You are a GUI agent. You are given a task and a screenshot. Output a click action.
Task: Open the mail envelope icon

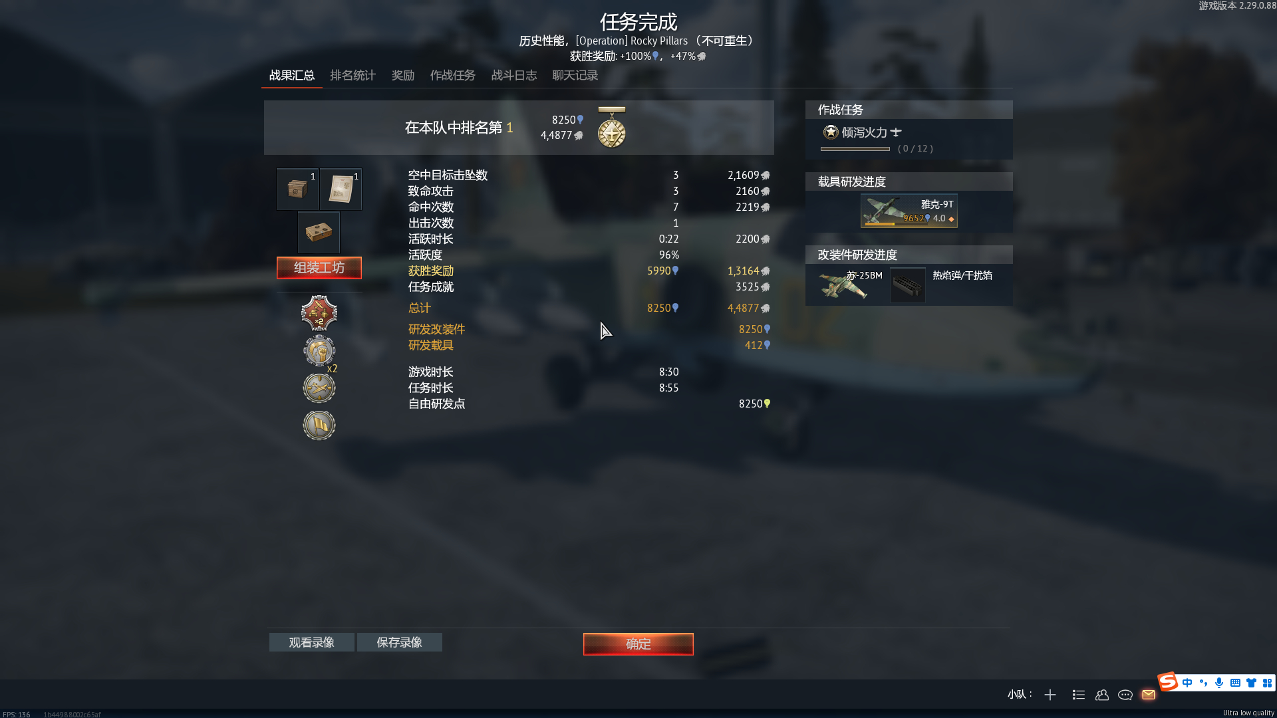(x=1149, y=695)
